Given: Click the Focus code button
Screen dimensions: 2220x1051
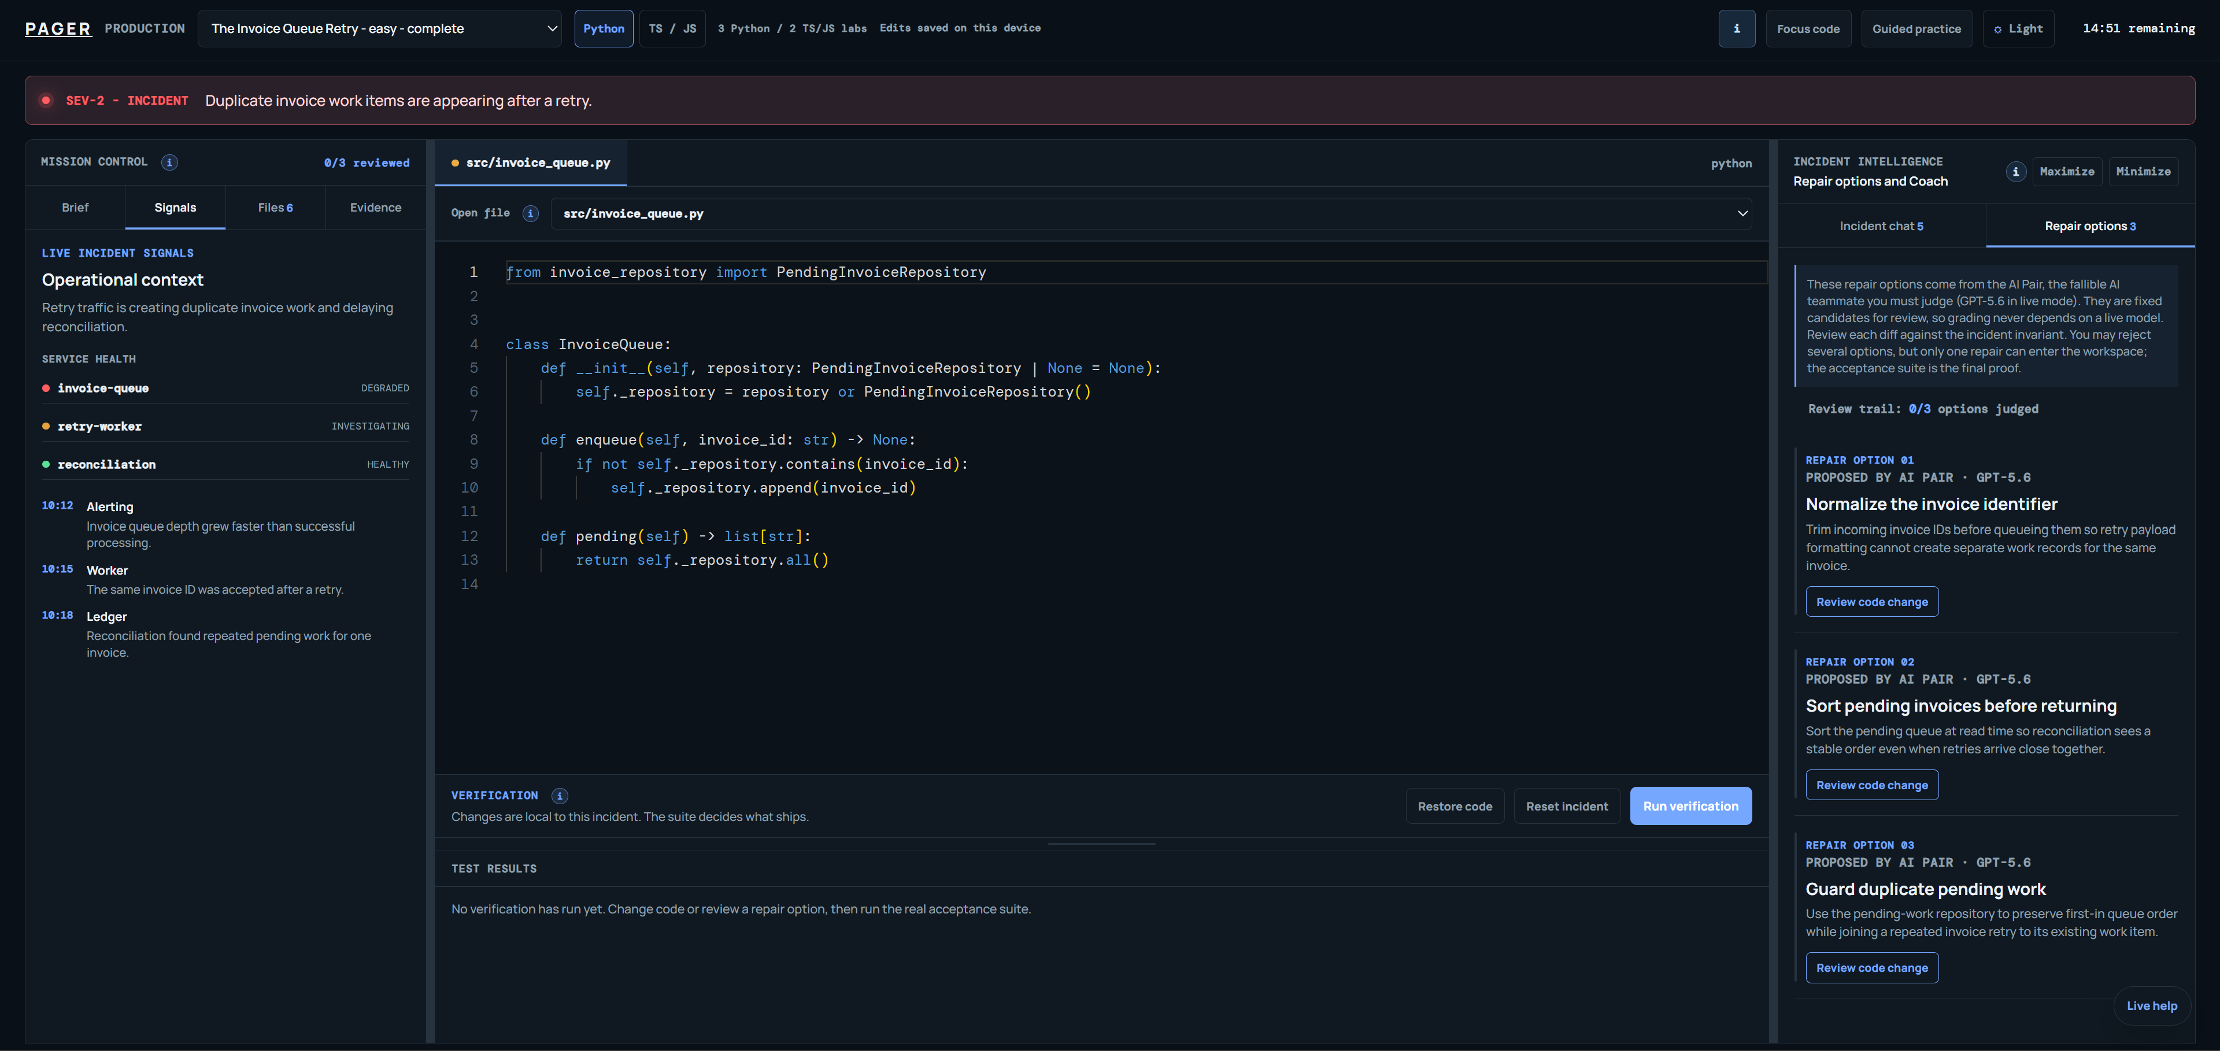Looking at the screenshot, I should pos(1807,28).
